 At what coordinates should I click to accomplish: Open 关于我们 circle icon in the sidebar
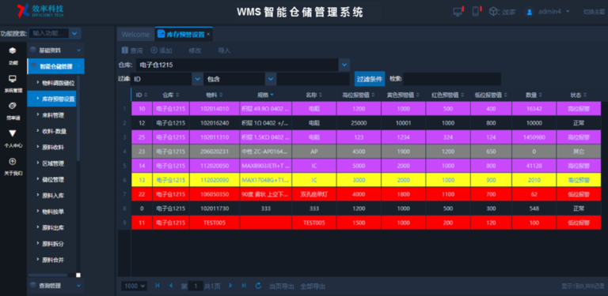[13, 161]
